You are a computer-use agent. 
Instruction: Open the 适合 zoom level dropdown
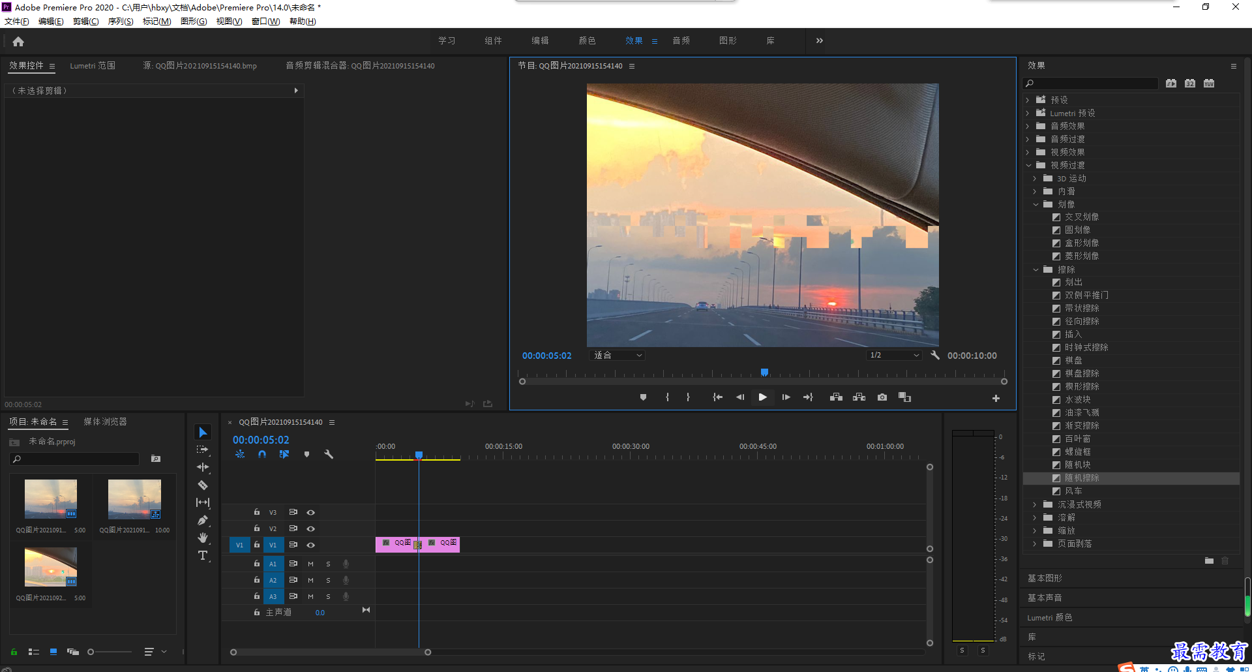[x=618, y=355]
